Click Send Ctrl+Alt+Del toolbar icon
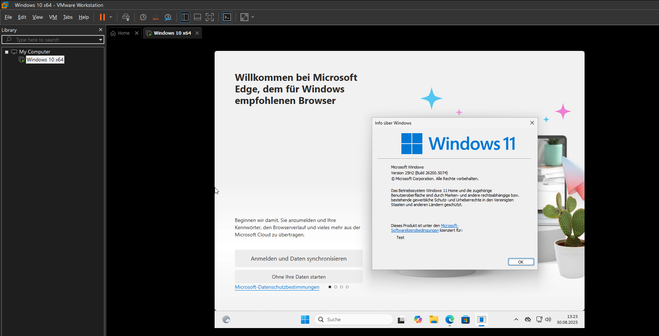This screenshot has height=336, width=659. pos(126,17)
